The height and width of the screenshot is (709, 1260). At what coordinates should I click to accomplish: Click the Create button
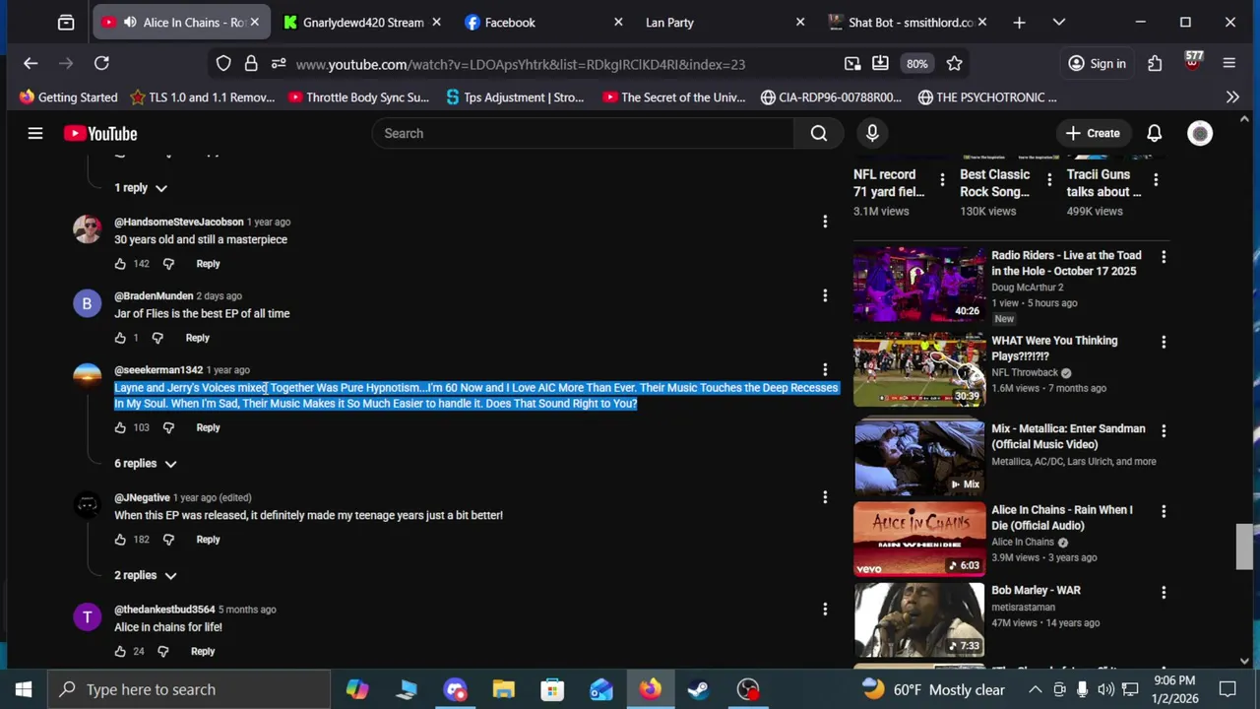(x=1093, y=133)
